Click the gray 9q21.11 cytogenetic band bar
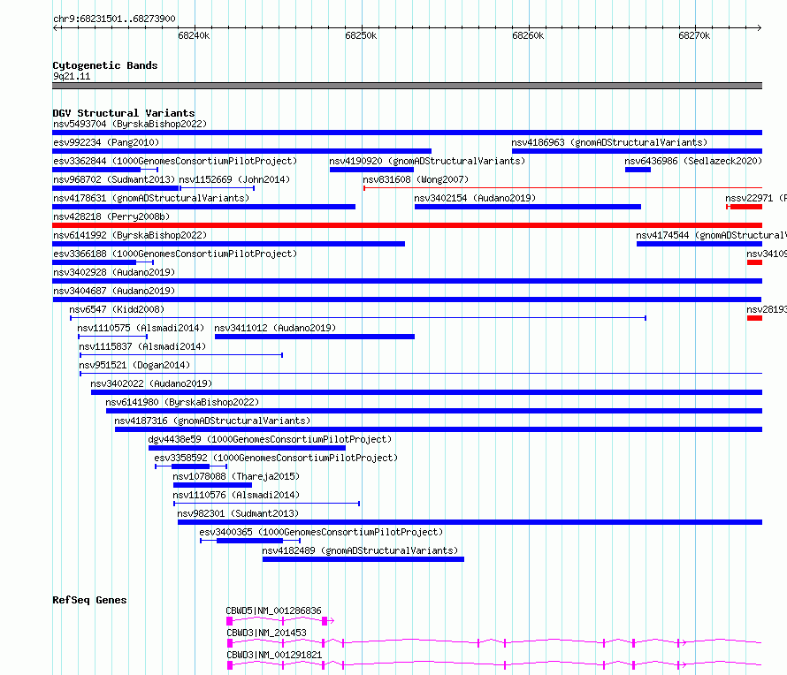This screenshot has width=787, height=675. click(x=407, y=86)
